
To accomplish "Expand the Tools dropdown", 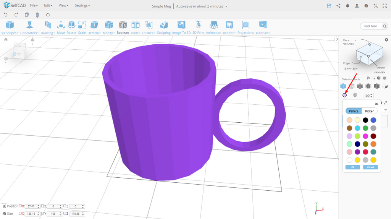I will 136,28.
